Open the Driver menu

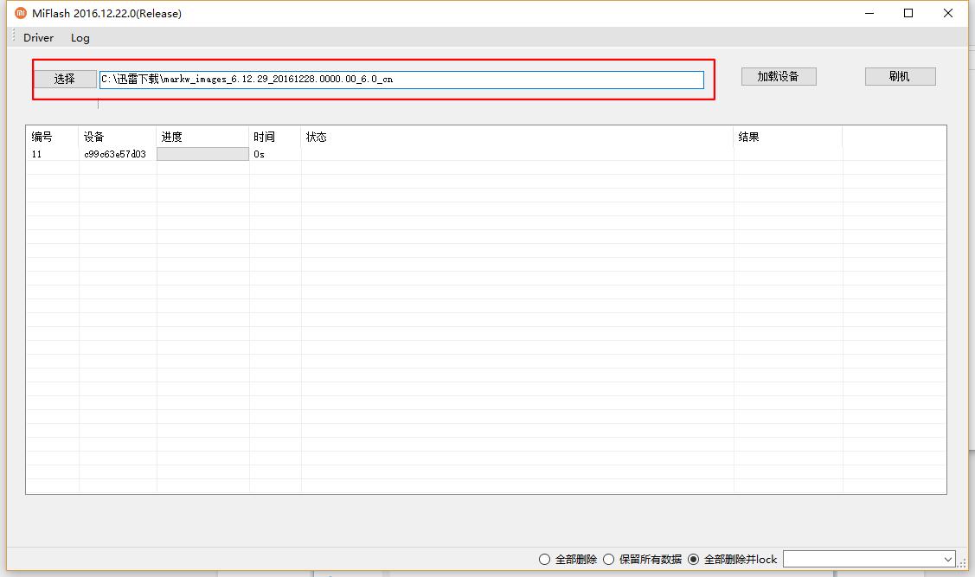coord(38,37)
